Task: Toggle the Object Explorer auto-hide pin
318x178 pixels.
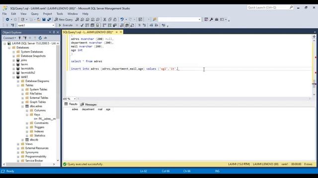Action: click(54, 32)
